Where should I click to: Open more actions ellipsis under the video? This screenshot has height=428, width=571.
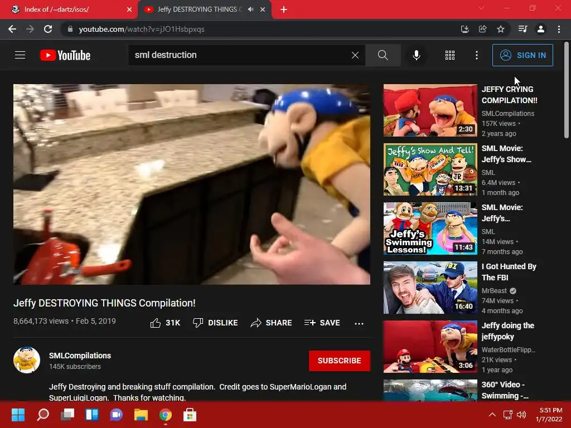(x=359, y=323)
